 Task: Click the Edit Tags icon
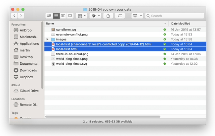coord(120,16)
